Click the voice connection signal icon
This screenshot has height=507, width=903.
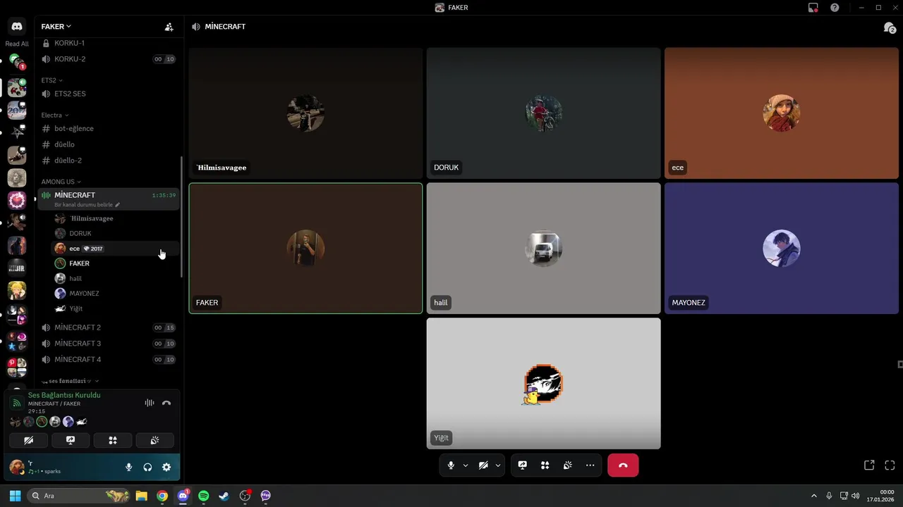17,403
